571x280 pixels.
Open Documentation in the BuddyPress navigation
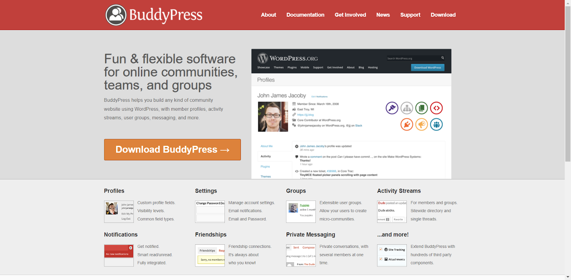click(x=305, y=15)
